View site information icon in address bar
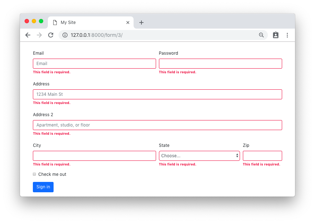Screen dimensions: 315x223 click(65, 35)
